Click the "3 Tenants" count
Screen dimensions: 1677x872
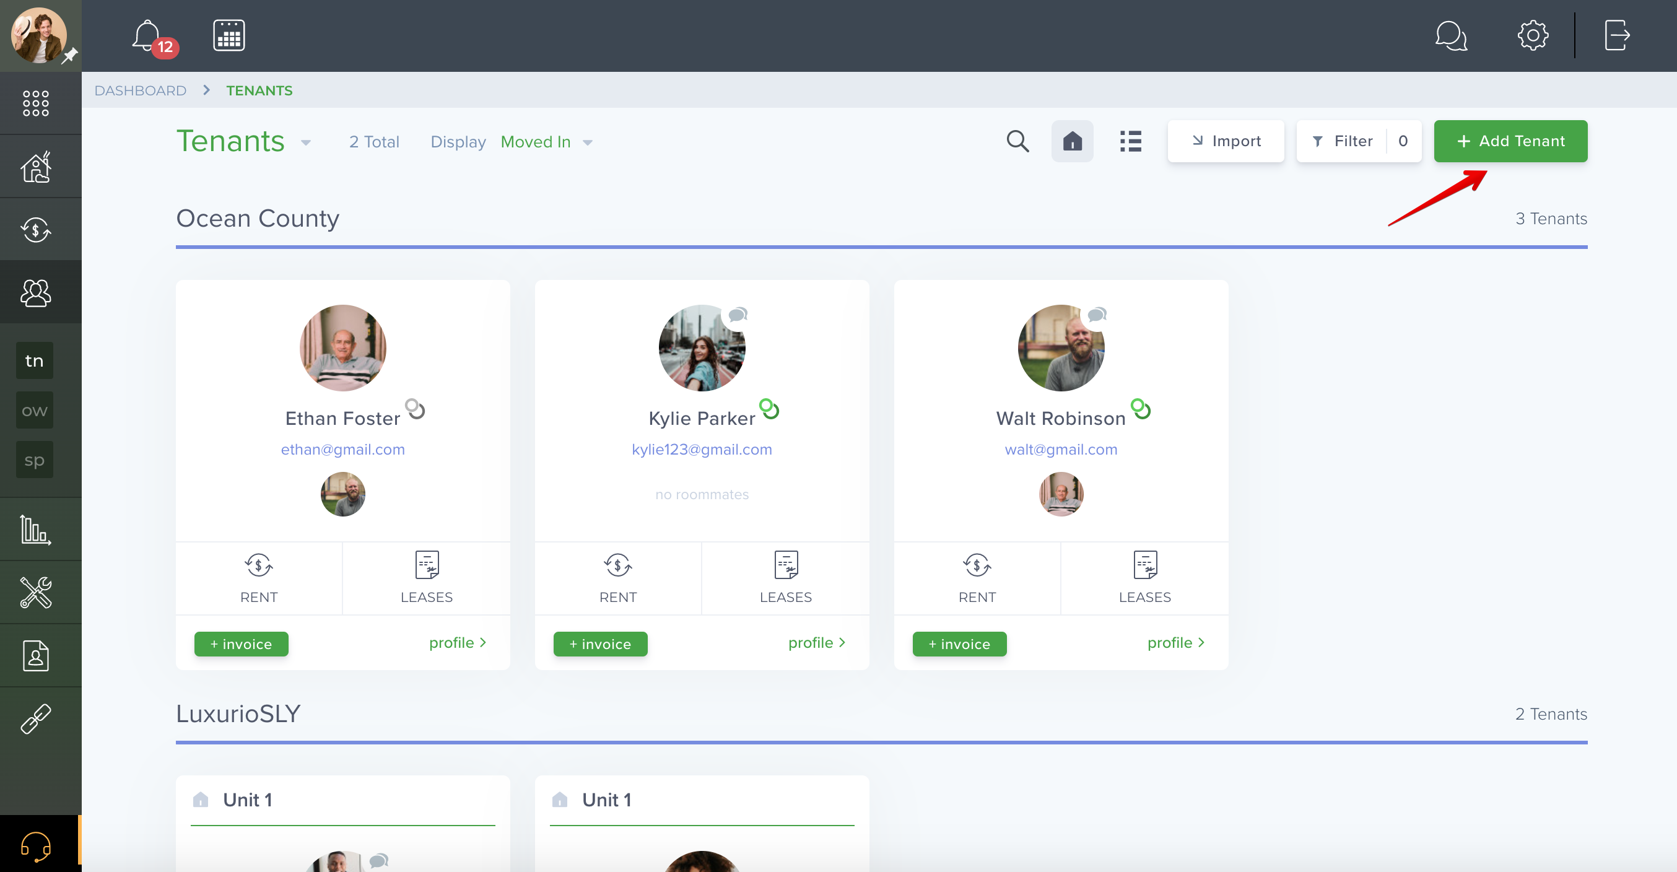tap(1551, 219)
